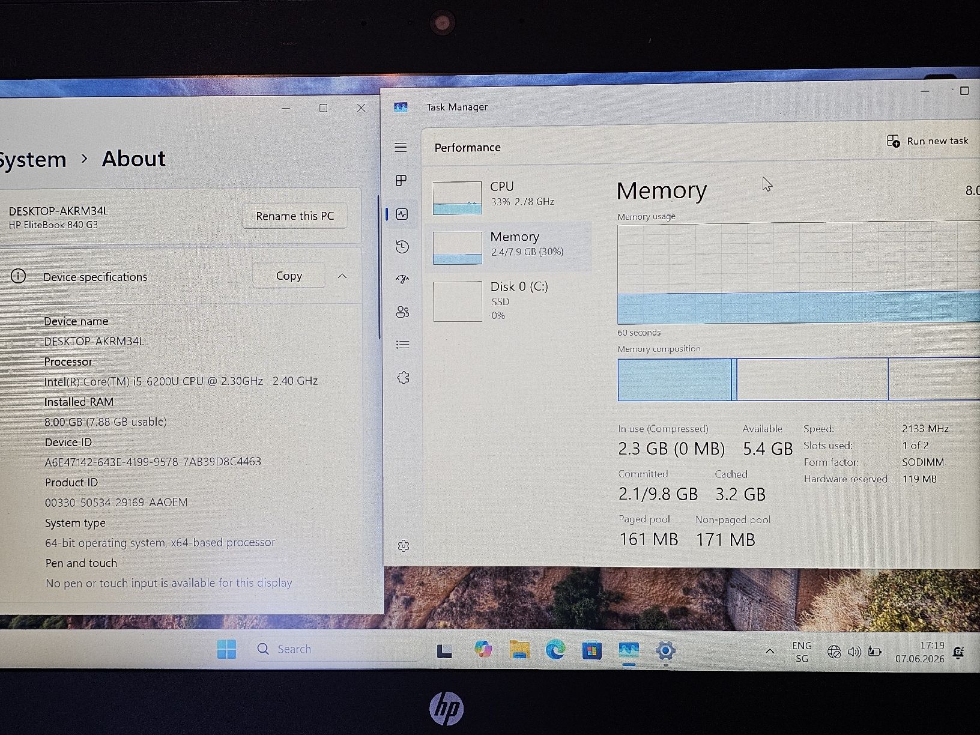Click the Non-paged pool value 171 MB
980x735 pixels.
coord(725,539)
